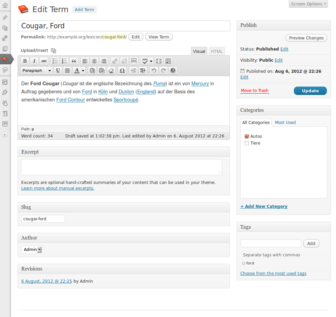This screenshot has height=317, width=336.
Task: Choose from the most used tags
Action: (273, 274)
